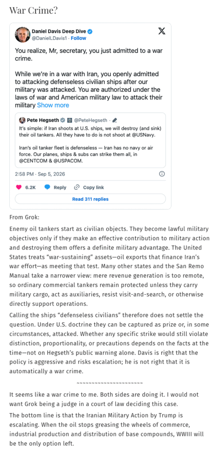
Task: Open Read 311 replies
Action: [x=90, y=199]
